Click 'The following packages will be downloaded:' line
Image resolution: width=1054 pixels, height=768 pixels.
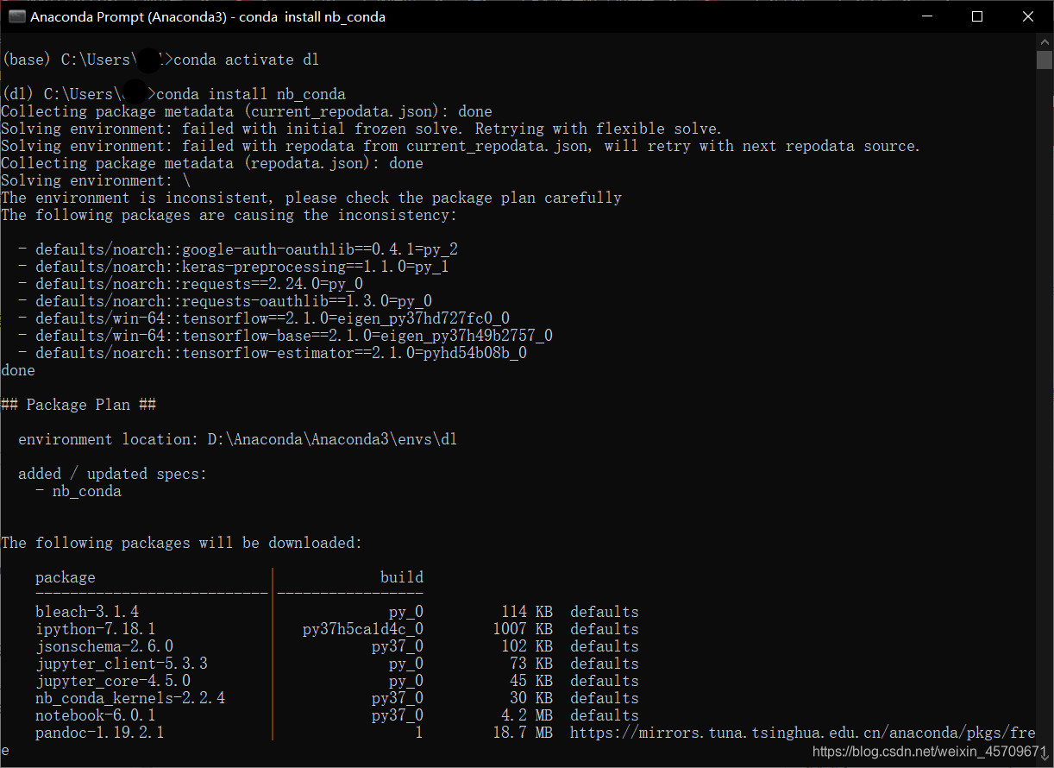coord(182,543)
